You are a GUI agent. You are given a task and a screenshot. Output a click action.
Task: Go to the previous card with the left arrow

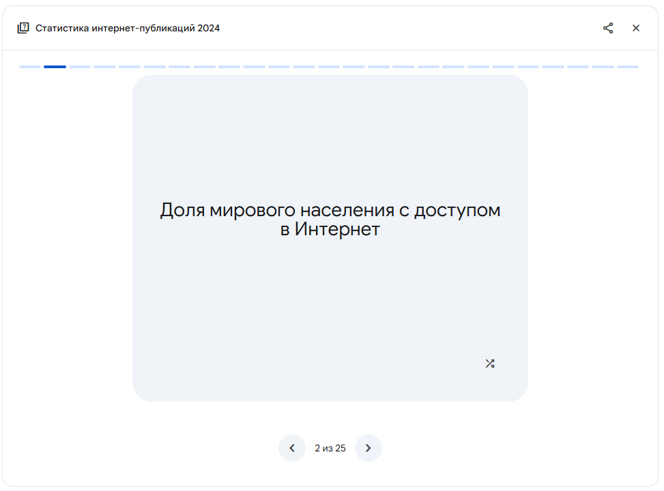click(292, 448)
